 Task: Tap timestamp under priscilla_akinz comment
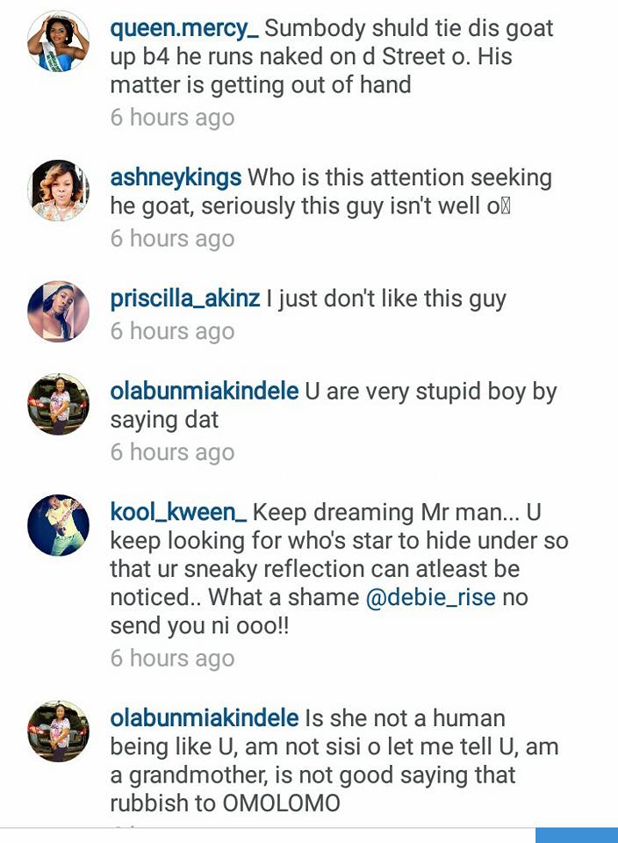172,331
